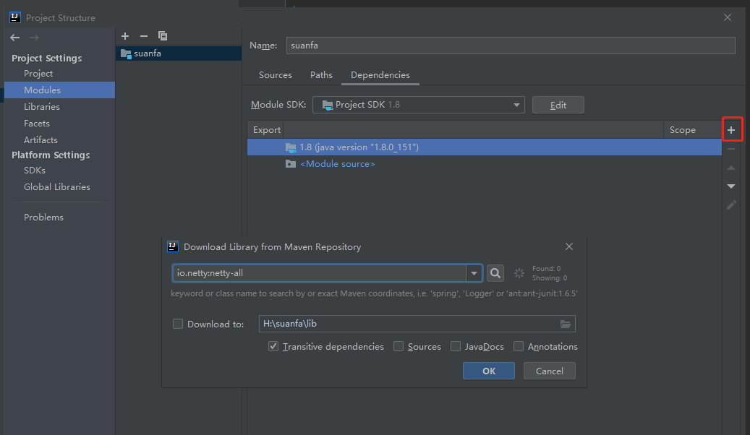The image size is (750, 435).
Task: Close the Download Library dialog
Action: pyautogui.click(x=569, y=246)
